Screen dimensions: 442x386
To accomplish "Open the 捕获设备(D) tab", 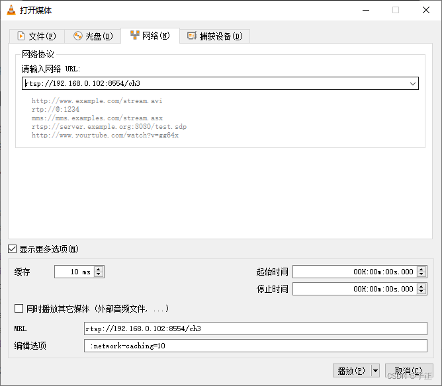I will [214, 36].
